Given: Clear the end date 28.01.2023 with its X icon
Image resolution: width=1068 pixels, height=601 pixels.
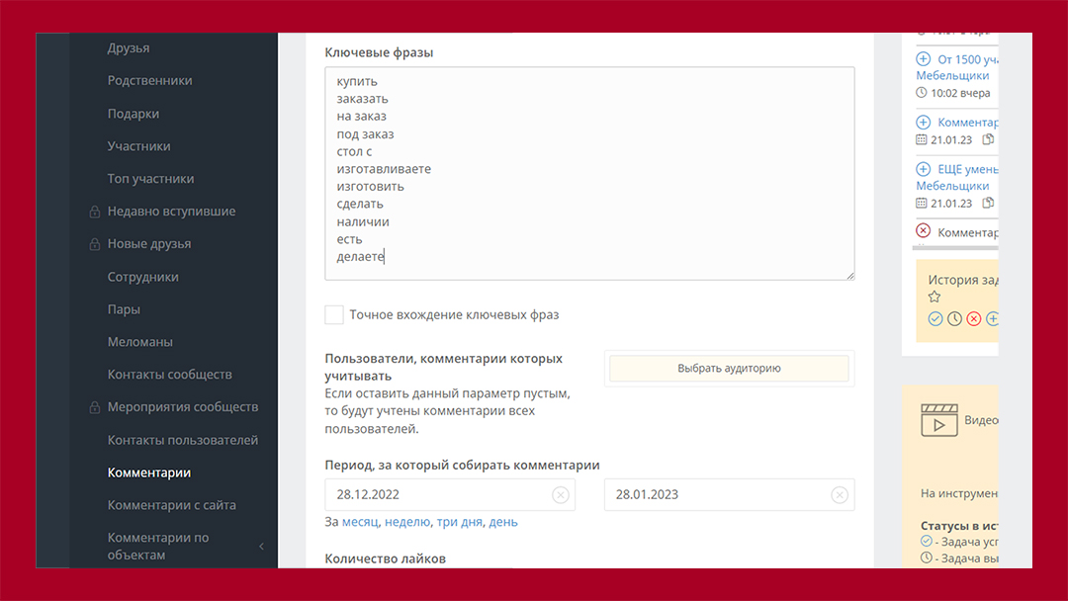Looking at the screenshot, I should tap(840, 495).
